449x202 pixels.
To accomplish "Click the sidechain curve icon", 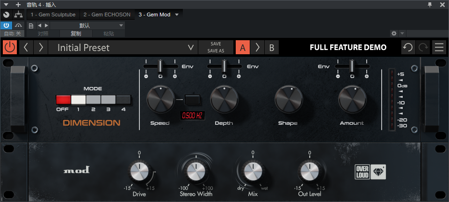I will click(18, 25).
